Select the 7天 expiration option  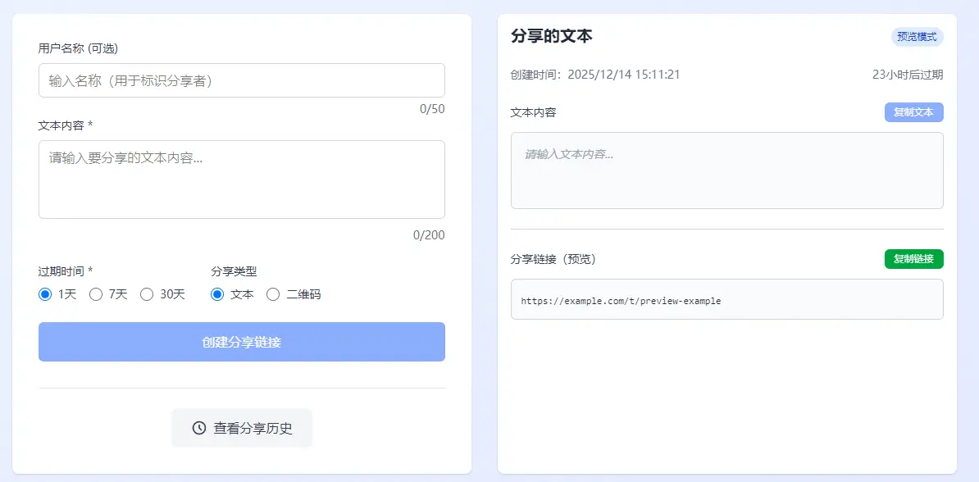pyautogui.click(x=96, y=293)
